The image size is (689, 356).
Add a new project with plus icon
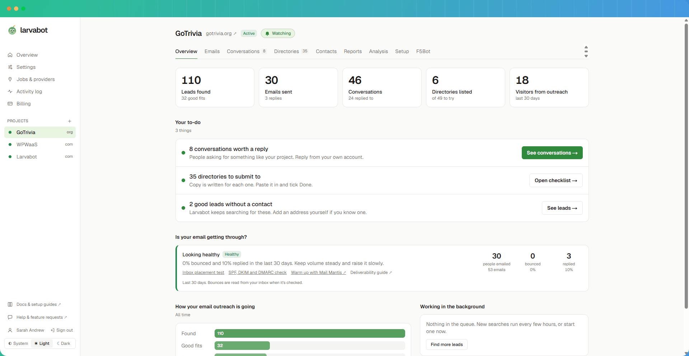click(70, 121)
